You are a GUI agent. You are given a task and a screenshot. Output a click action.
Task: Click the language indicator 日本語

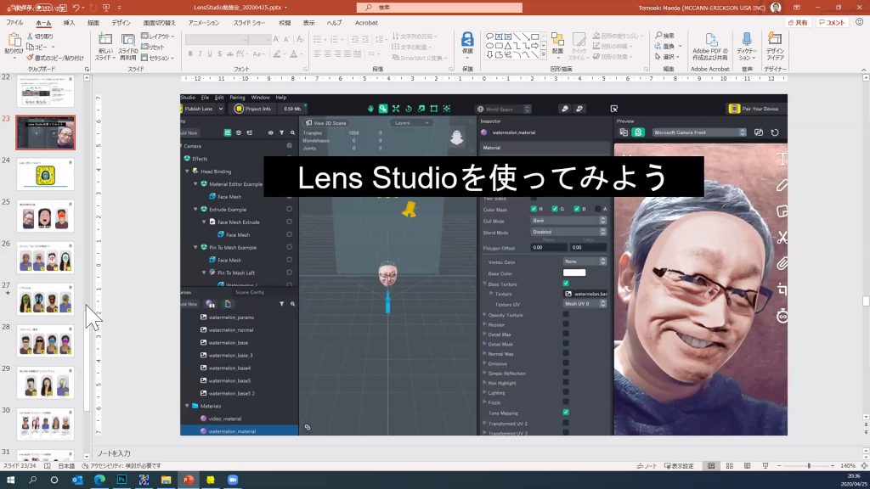pos(66,466)
